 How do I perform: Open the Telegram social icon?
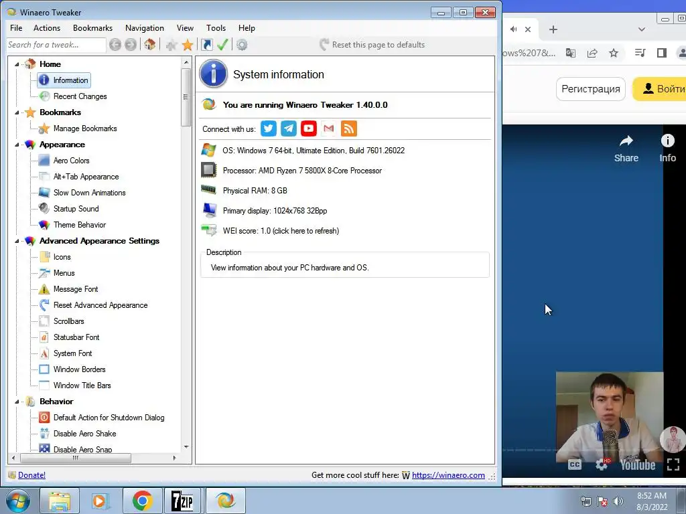pyautogui.click(x=288, y=128)
